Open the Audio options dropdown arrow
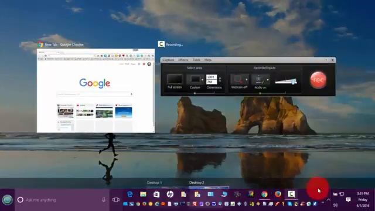The width and height of the screenshot is (375, 211). click(268, 80)
